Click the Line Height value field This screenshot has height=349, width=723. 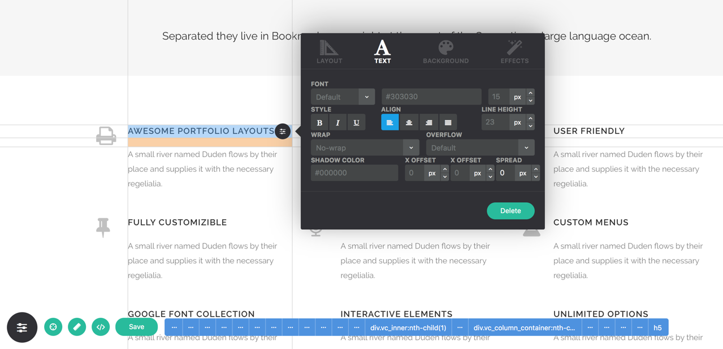[495, 122]
